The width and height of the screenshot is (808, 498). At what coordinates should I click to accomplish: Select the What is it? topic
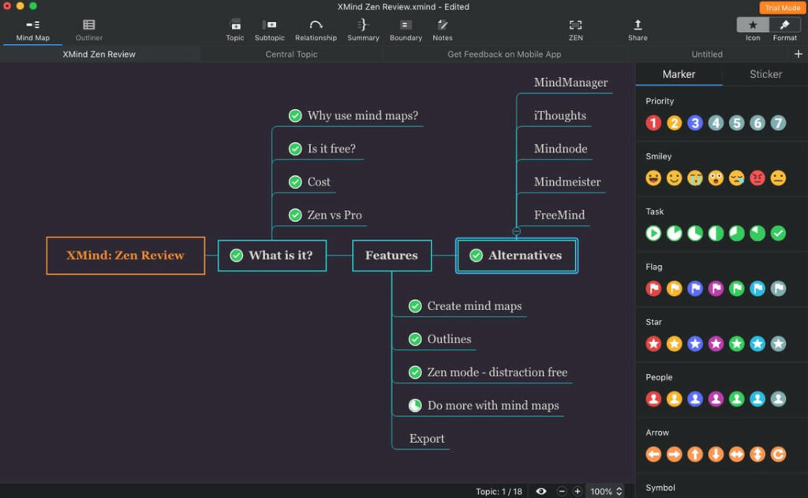272,255
